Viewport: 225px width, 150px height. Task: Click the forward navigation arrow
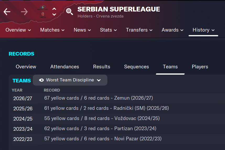pyautogui.click(x=24, y=12)
